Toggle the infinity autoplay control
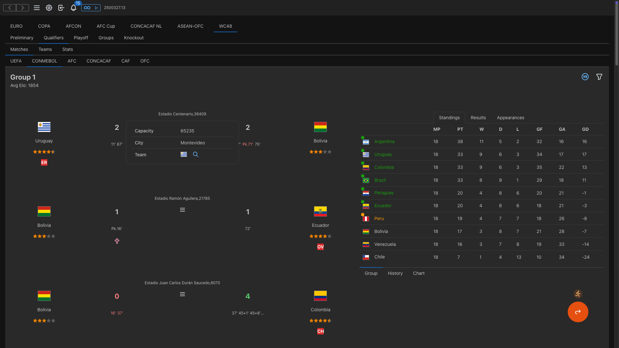Viewport: 619px width, 348px height. (87, 7)
